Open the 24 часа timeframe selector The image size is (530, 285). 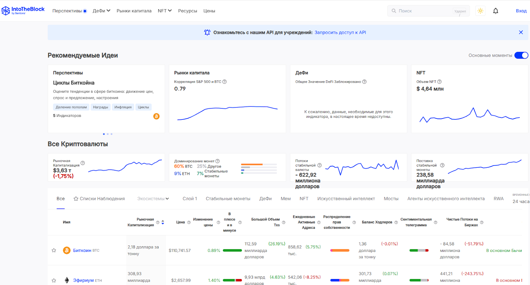tap(521, 201)
